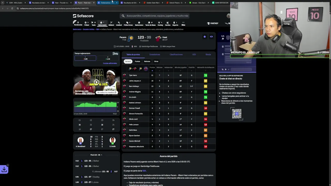Viewport: 331px width, 186px height.
Task: Switch to Media tab
Action: coord(208,55)
